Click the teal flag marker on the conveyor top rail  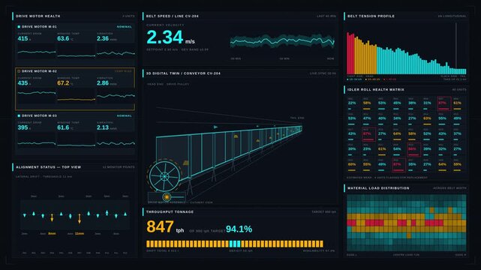coord(215,127)
